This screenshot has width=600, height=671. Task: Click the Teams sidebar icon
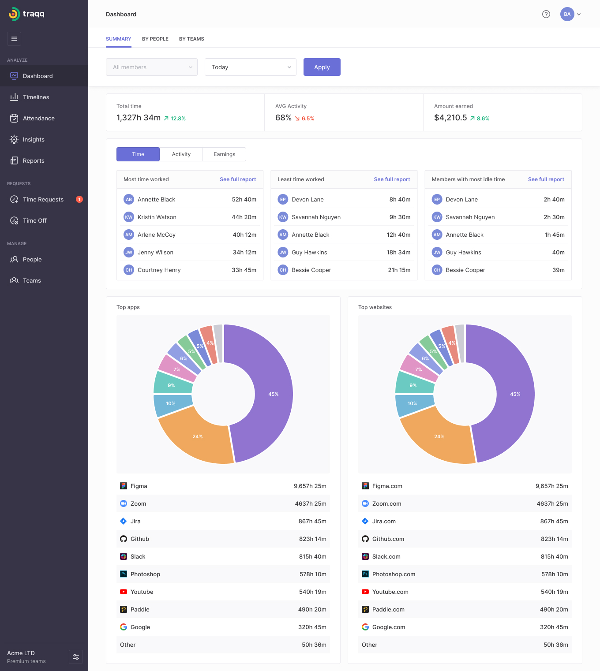coord(14,280)
